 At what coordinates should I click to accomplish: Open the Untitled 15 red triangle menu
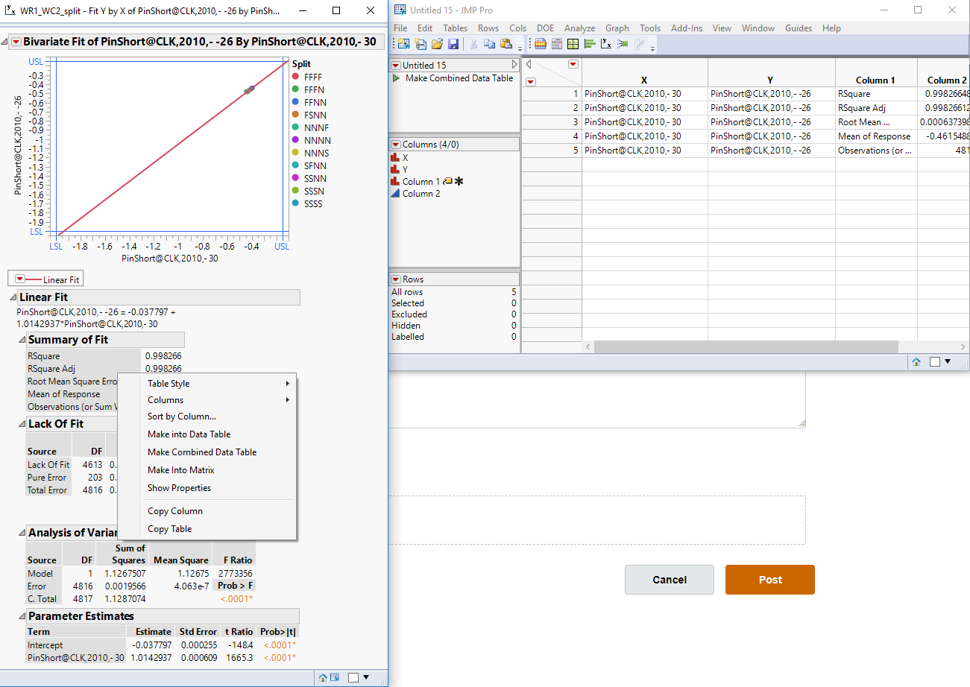[x=394, y=64]
